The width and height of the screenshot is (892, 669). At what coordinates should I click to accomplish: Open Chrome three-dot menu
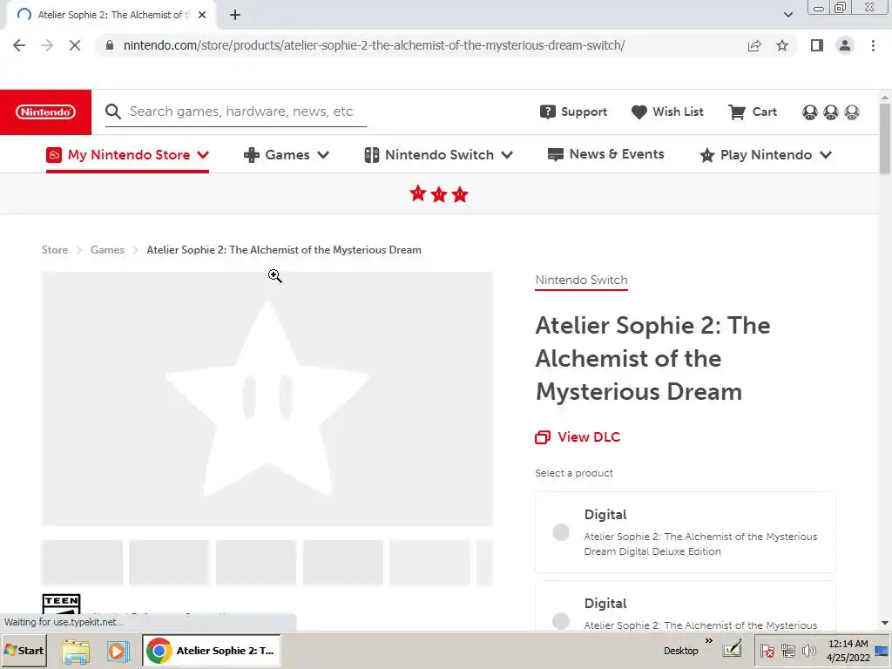pyautogui.click(x=873, y=45)
